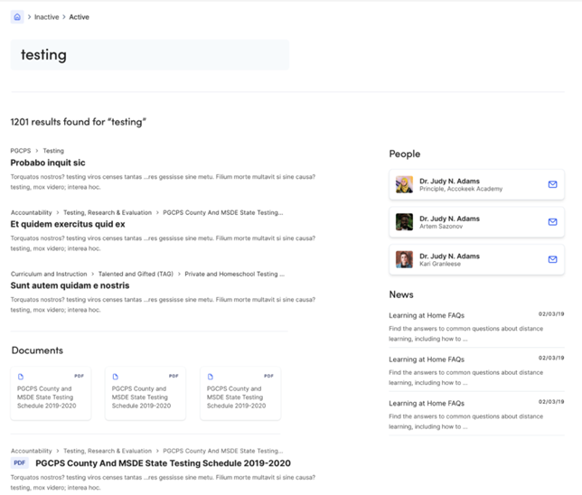Open PGCPS County And MSDE State Testing Schedule 2019-2020 title

click(x=163, y=463)
